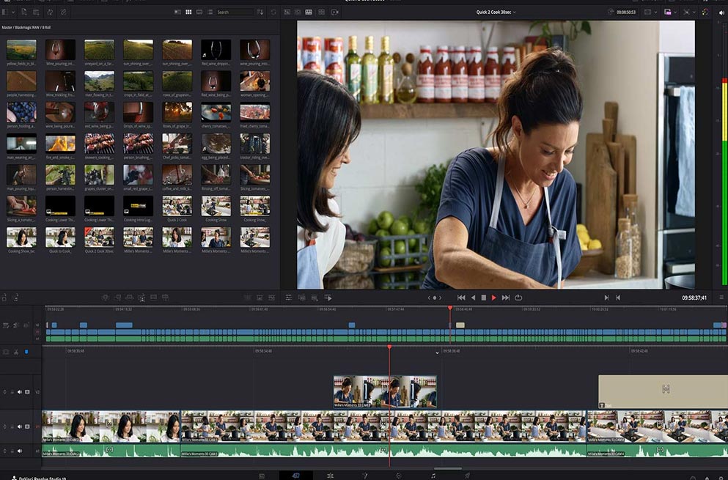Switch media pool to filmstrip view

coord(199,12)
